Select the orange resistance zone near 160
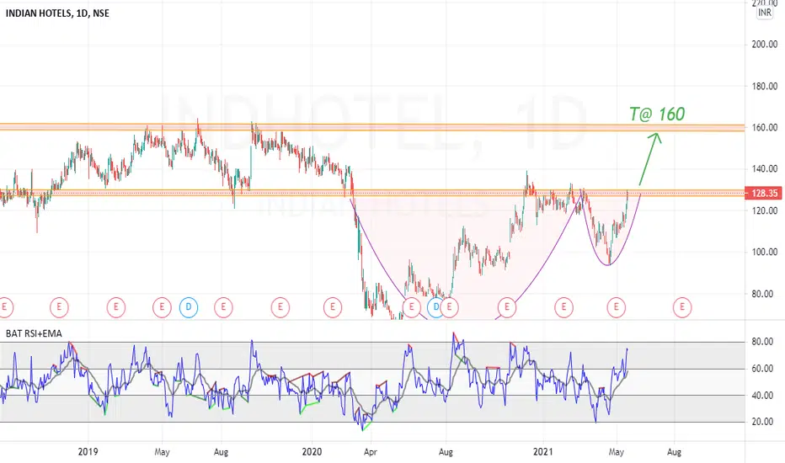The width and height of the screenshot is (785, 463). (x=372, y=128)
